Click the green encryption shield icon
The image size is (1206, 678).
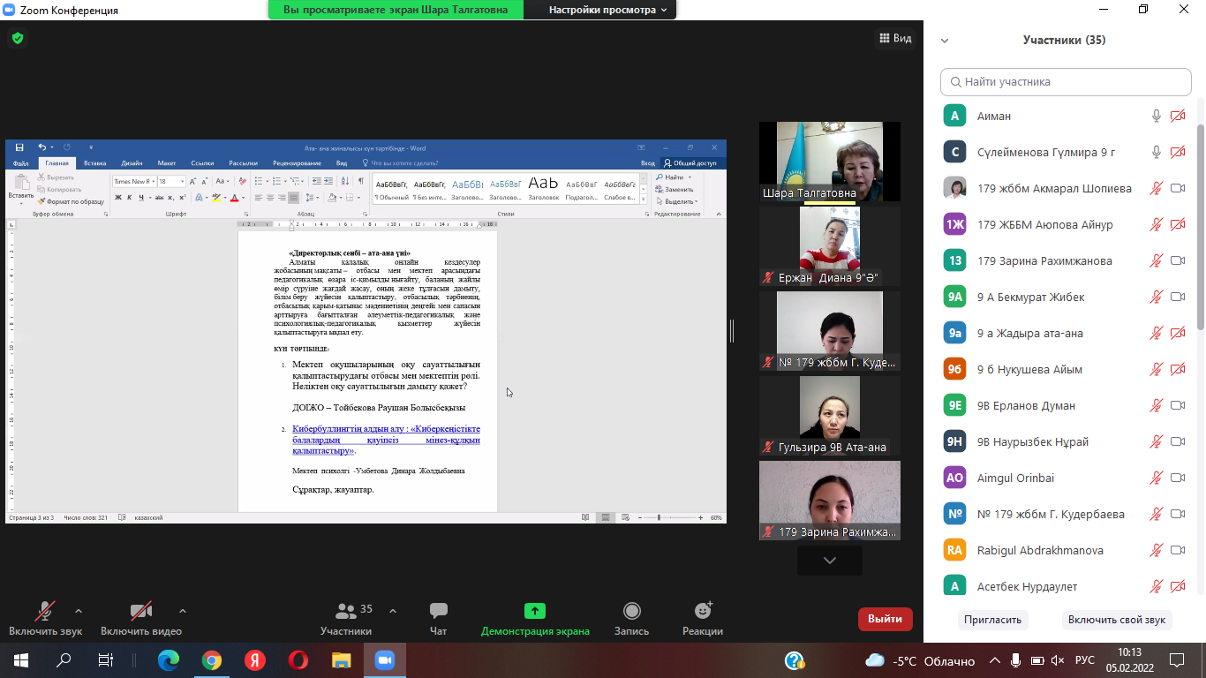point(17,38)
